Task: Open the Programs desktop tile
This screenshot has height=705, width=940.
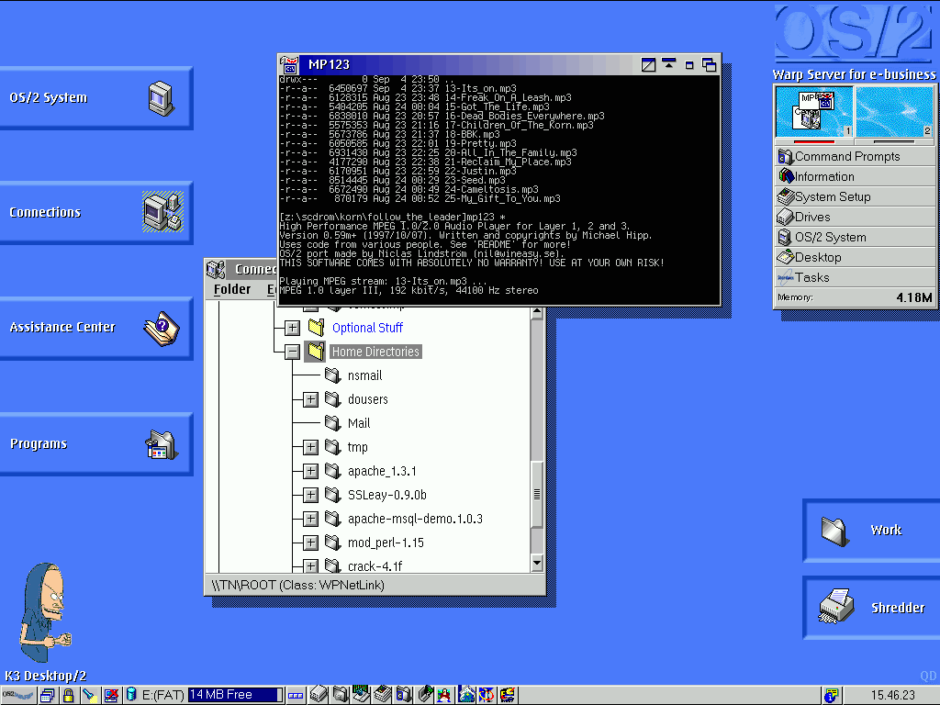Action: click(95, 444)
